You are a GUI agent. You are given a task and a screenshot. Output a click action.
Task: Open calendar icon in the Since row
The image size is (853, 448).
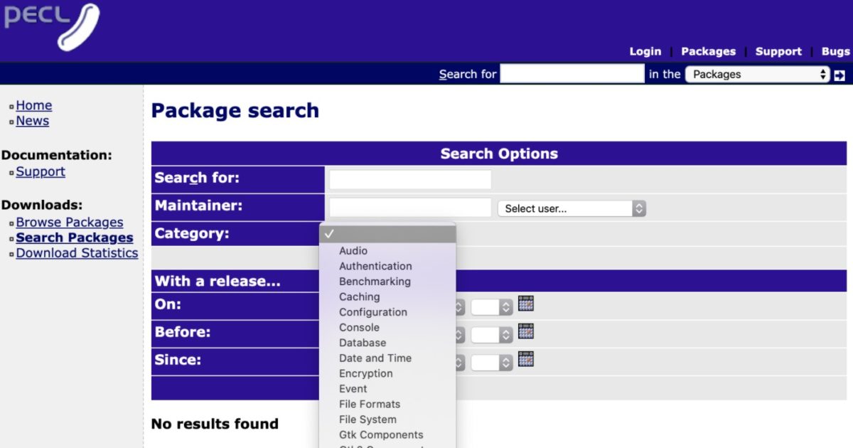(526, 359)
